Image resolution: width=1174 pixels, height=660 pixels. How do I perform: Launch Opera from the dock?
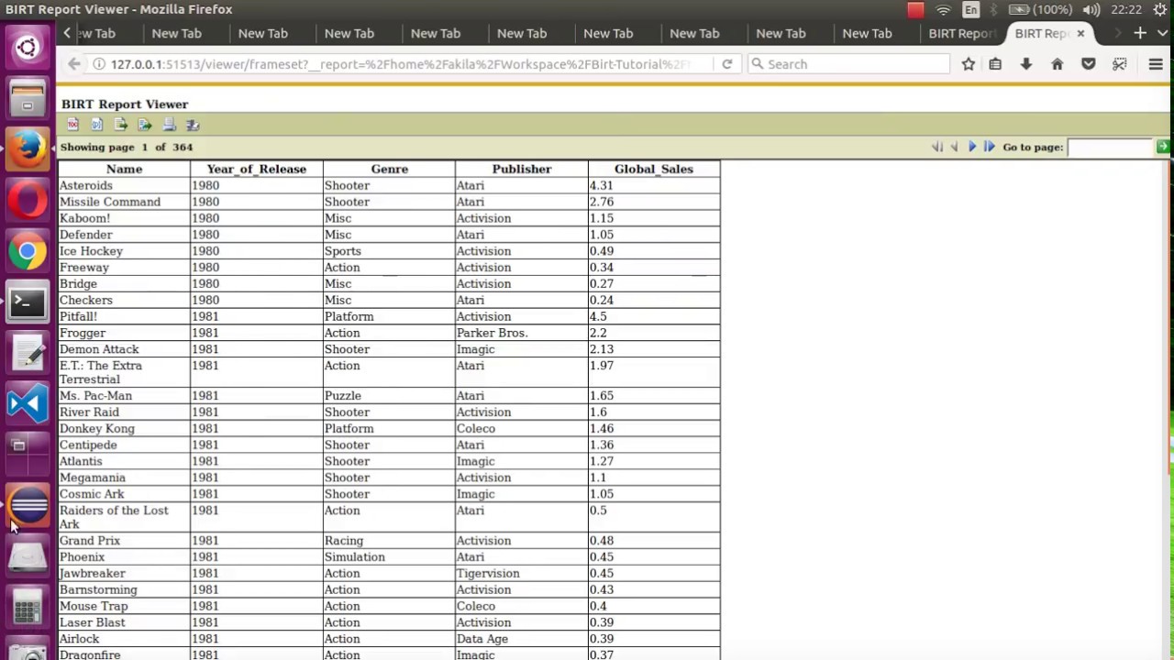coord(28,200)
